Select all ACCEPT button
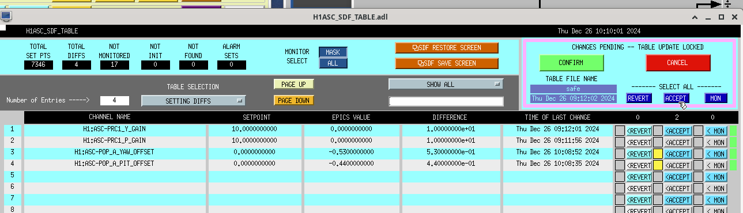The height and width of the screenshot is (213, 743). pos(677,98)
